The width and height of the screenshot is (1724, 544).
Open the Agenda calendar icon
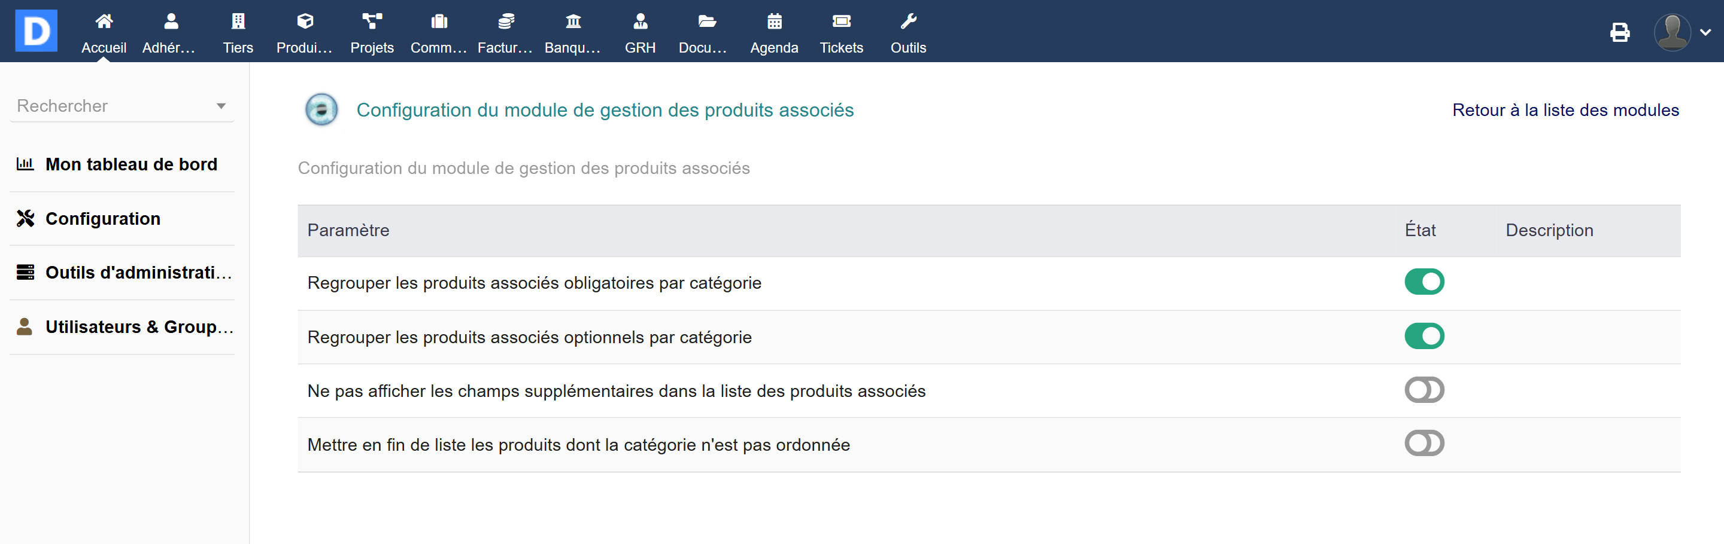[773, 22]
